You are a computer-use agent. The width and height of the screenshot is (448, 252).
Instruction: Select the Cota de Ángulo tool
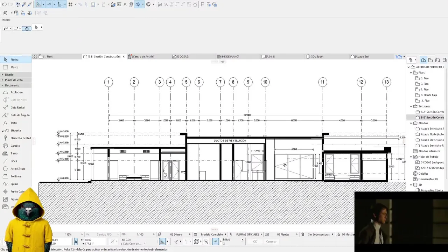click(16, 115)
